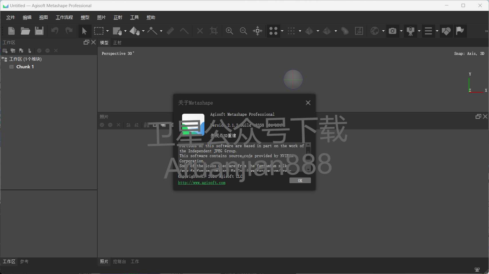Toggle the Model solid pyramid icon
The image size is (489, 274).
309,31
